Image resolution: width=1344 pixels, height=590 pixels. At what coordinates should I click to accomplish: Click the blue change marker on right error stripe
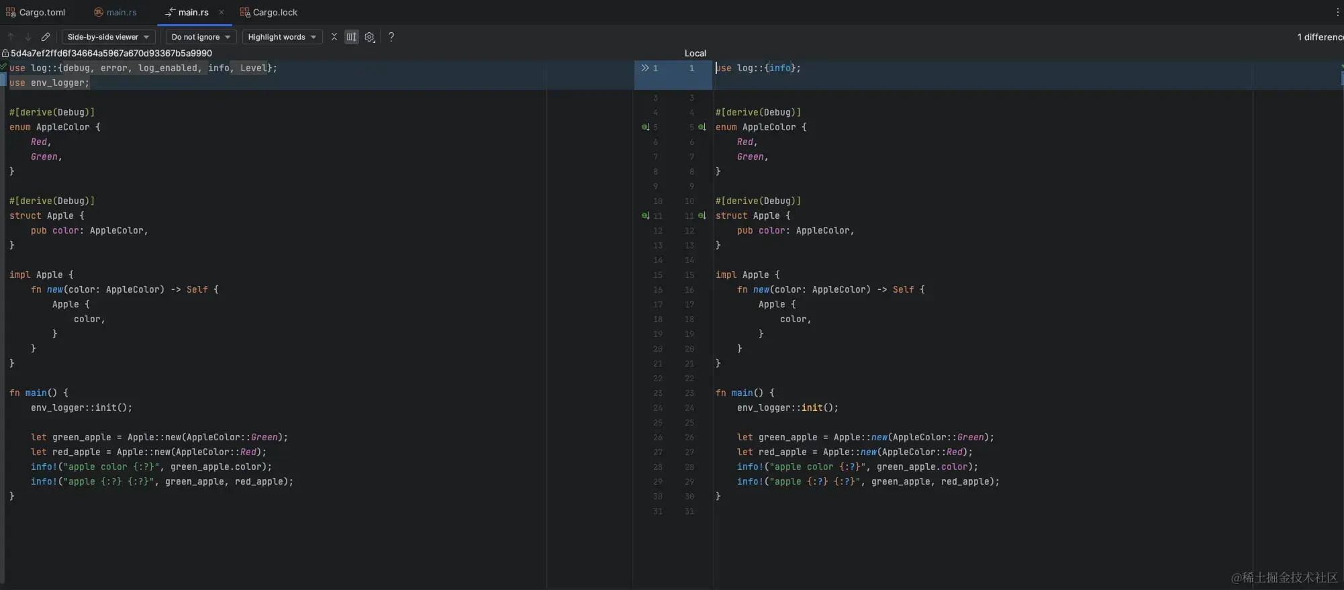click(1342, 77)
